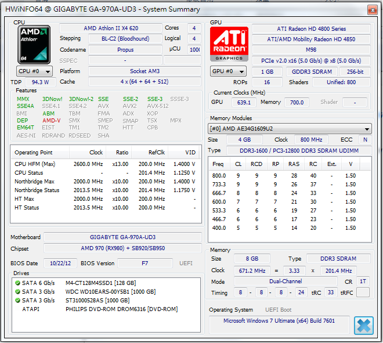
Task: Expand the memory module AMD AE34G1609U2 dropdown
Action: [290, 129]
